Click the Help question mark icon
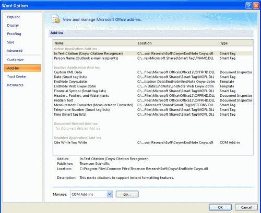This screenshot has height=213, width=261. tap(248, 5)
